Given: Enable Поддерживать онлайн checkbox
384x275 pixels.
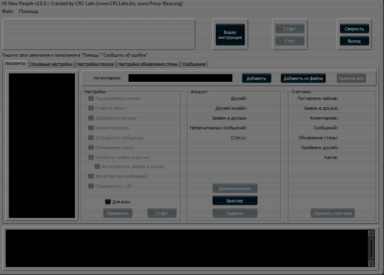Looking at the screenshot, I should pos(91,98).
